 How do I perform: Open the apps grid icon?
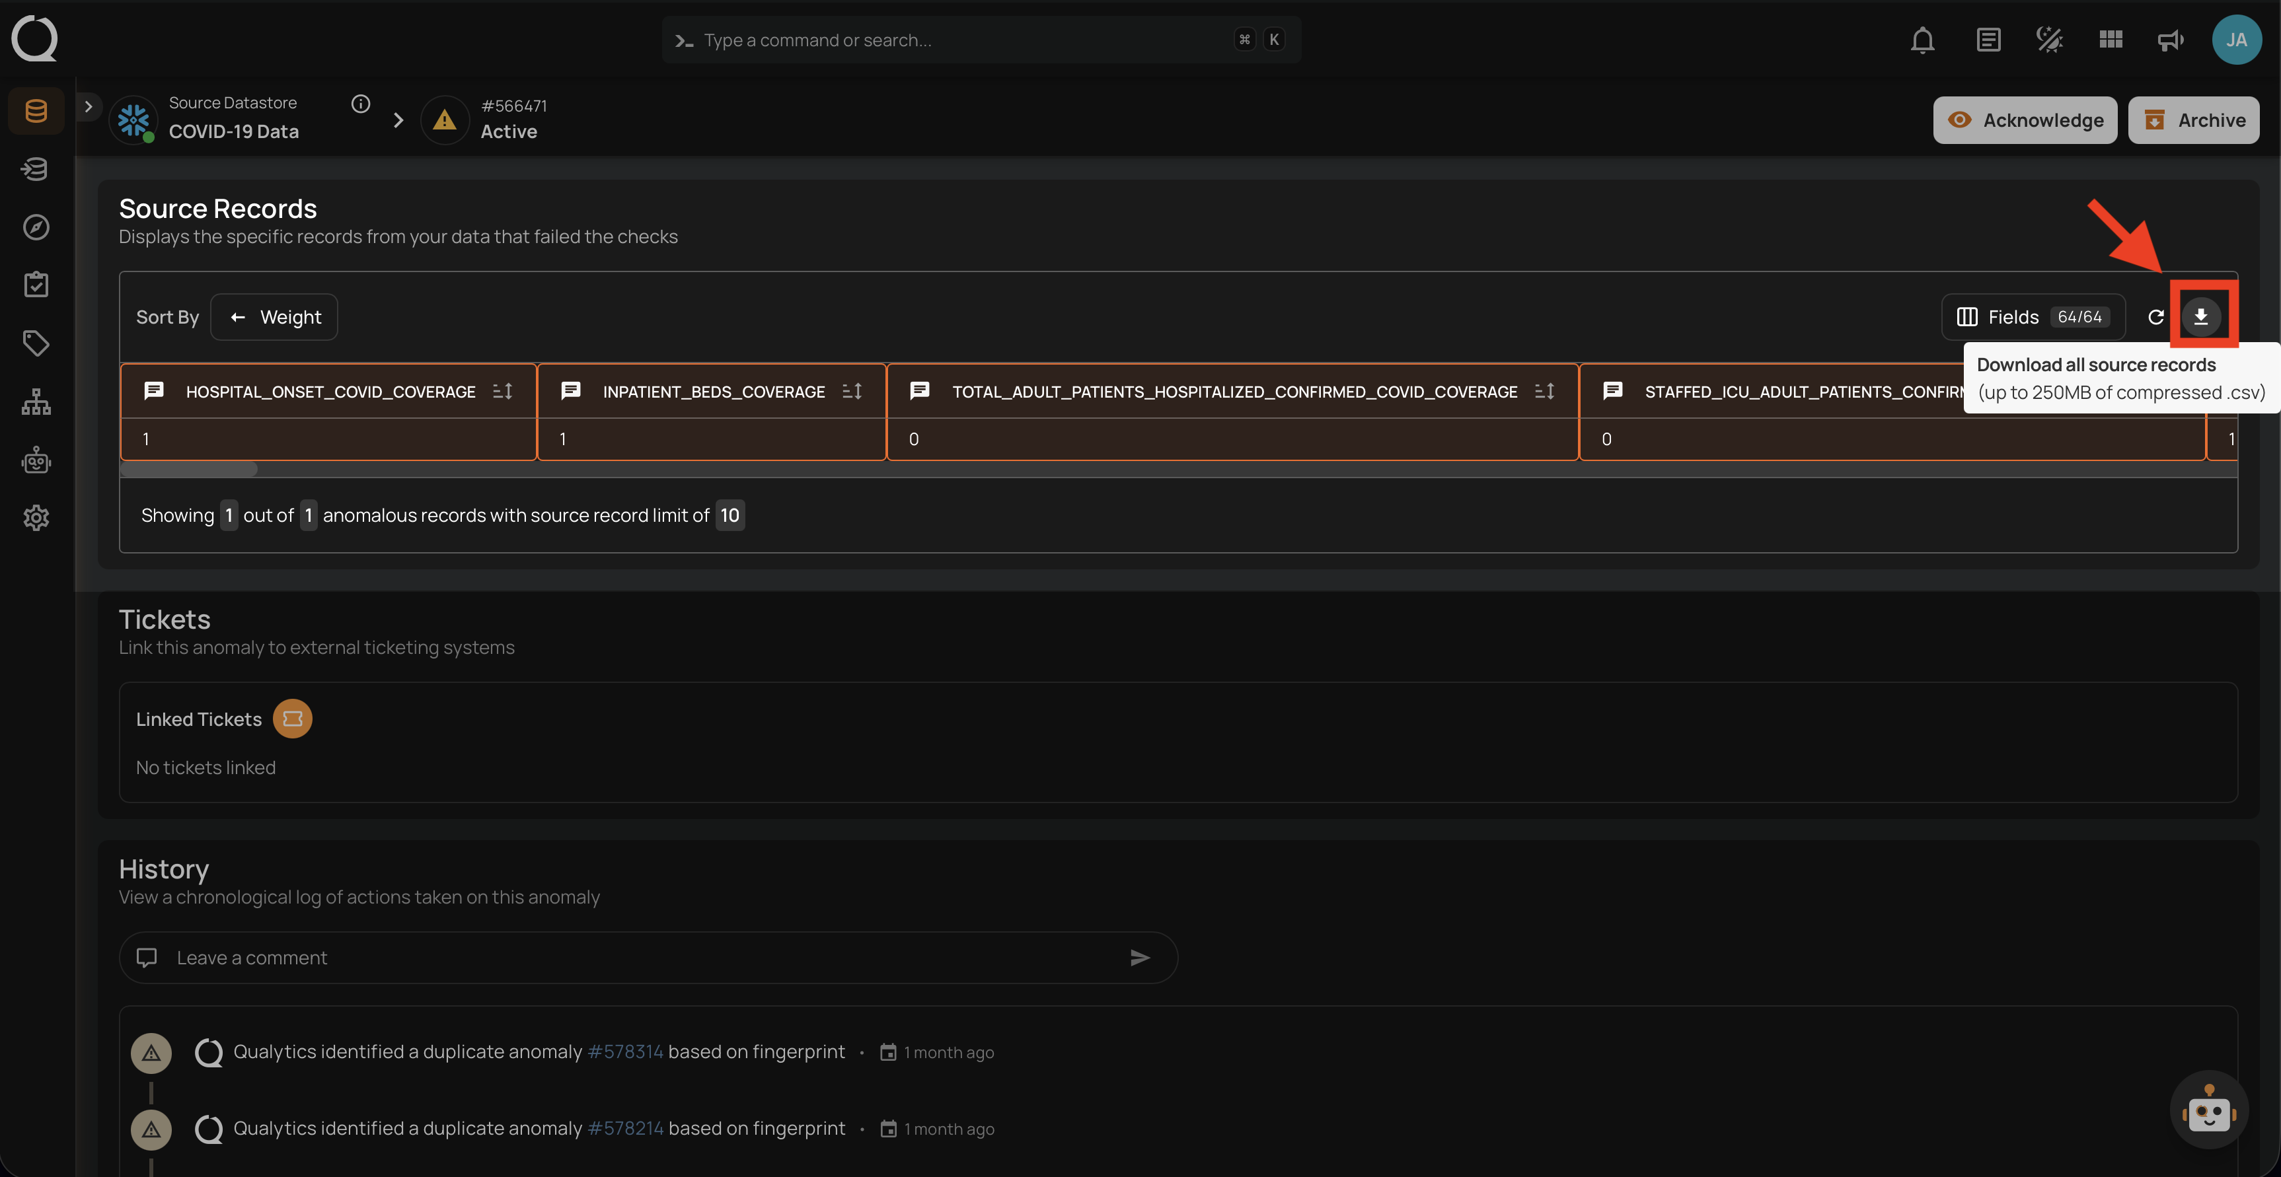point(2111,40)
